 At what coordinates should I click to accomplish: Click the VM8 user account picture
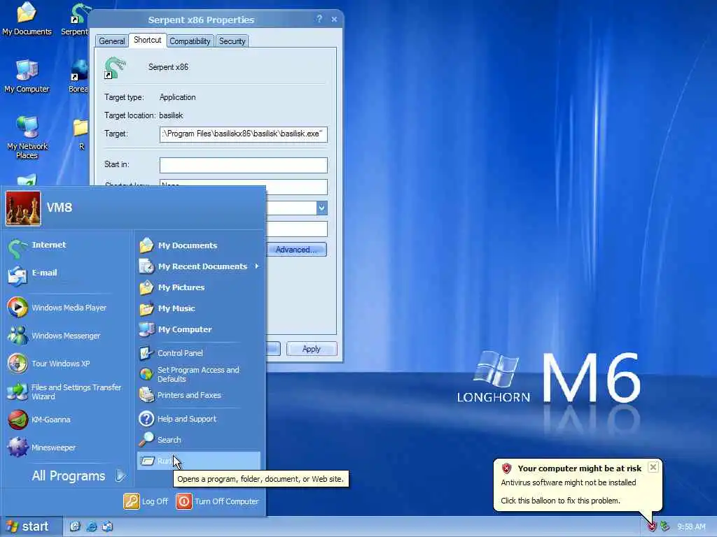[x=23, y=208]
